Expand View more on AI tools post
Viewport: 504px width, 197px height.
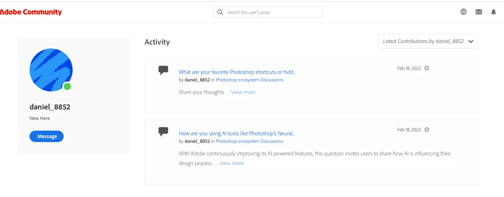point(231,163)
